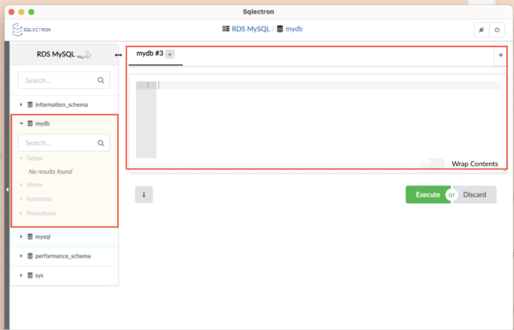Click the macOS yellow minimize button

coord(22,12)
